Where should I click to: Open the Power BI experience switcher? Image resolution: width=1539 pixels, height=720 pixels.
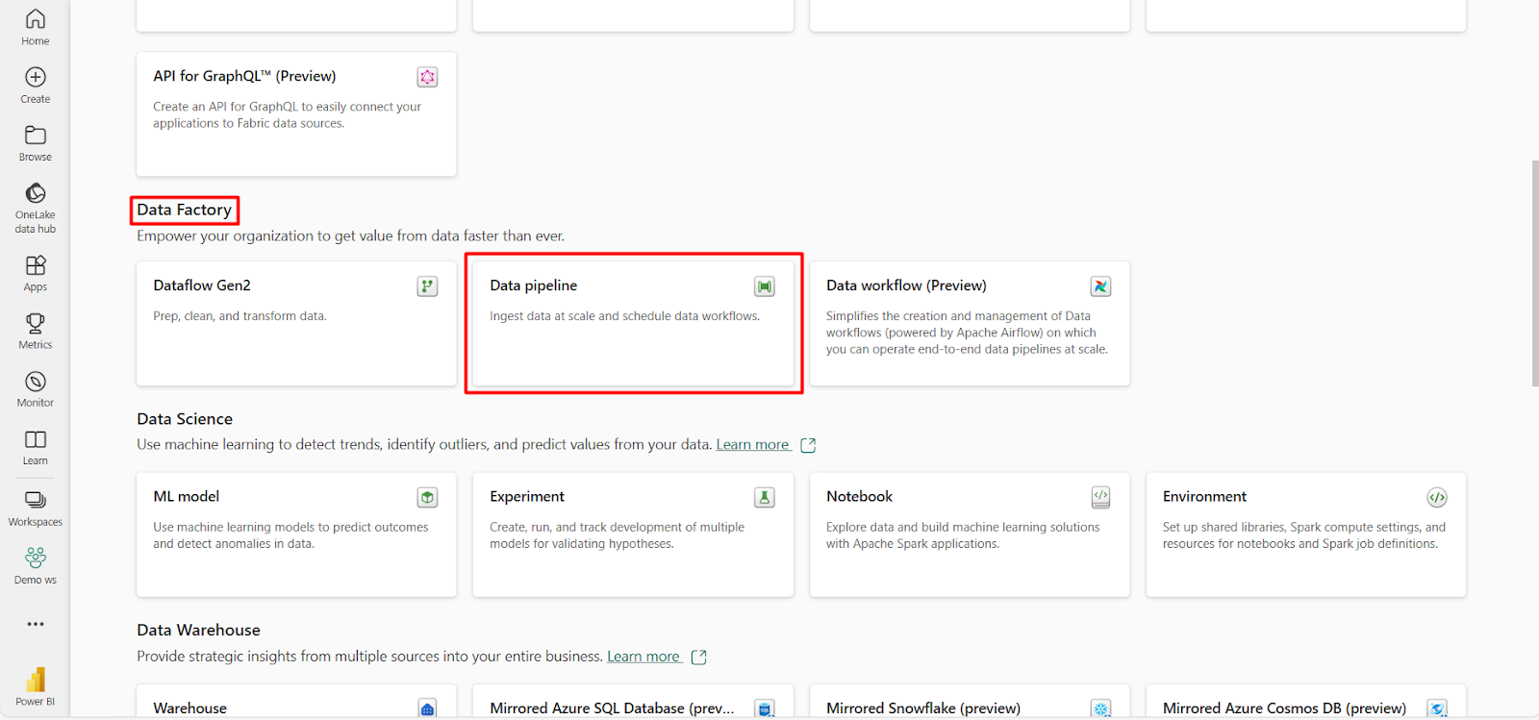(x=35, y=686)
